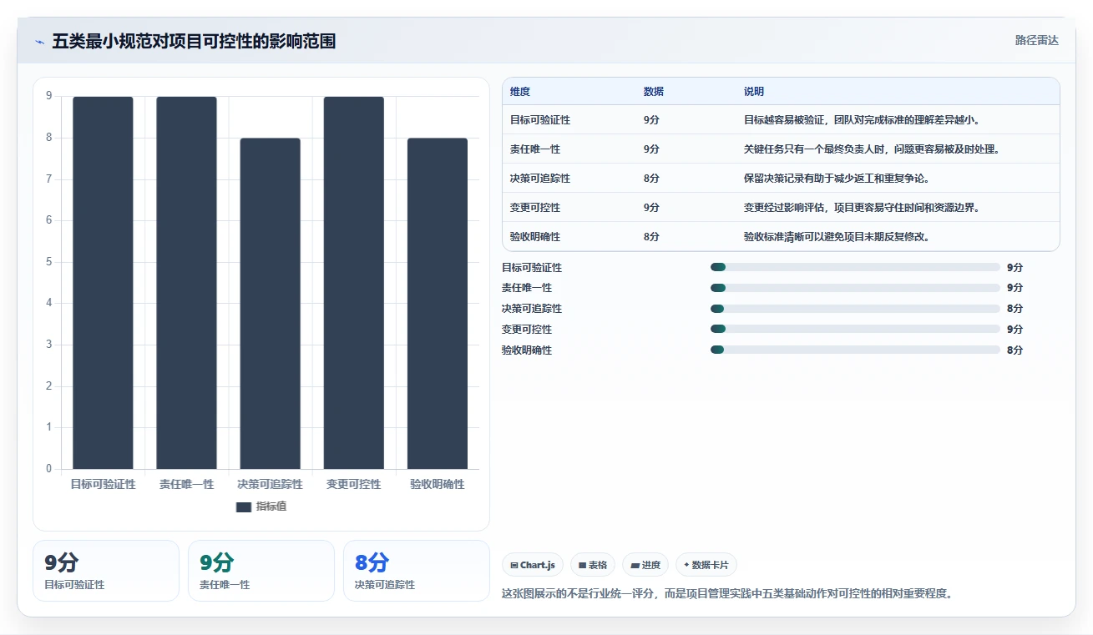Viewport: 1093px width, 635px height.
Task: Click the 验收明确性 bar in chart
Action: point(438,304)
